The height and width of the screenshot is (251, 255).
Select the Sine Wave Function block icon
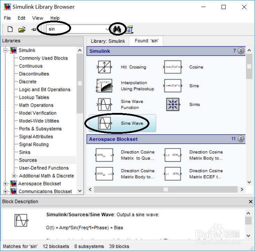[x=104, y=105]
